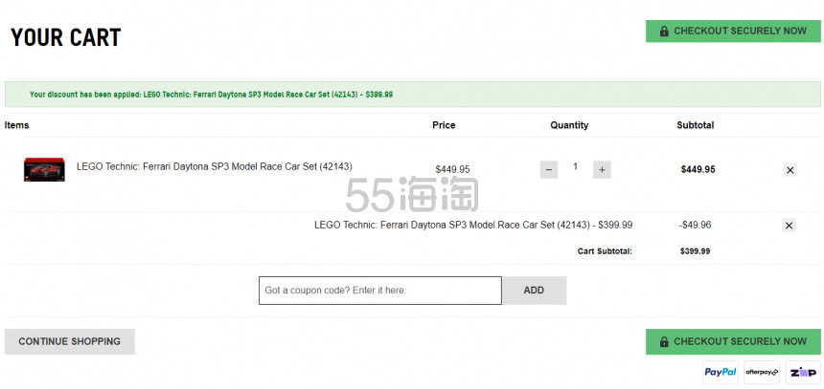Click the discount description text under the item
Screen dimensions: 824x389
[473, 226]
